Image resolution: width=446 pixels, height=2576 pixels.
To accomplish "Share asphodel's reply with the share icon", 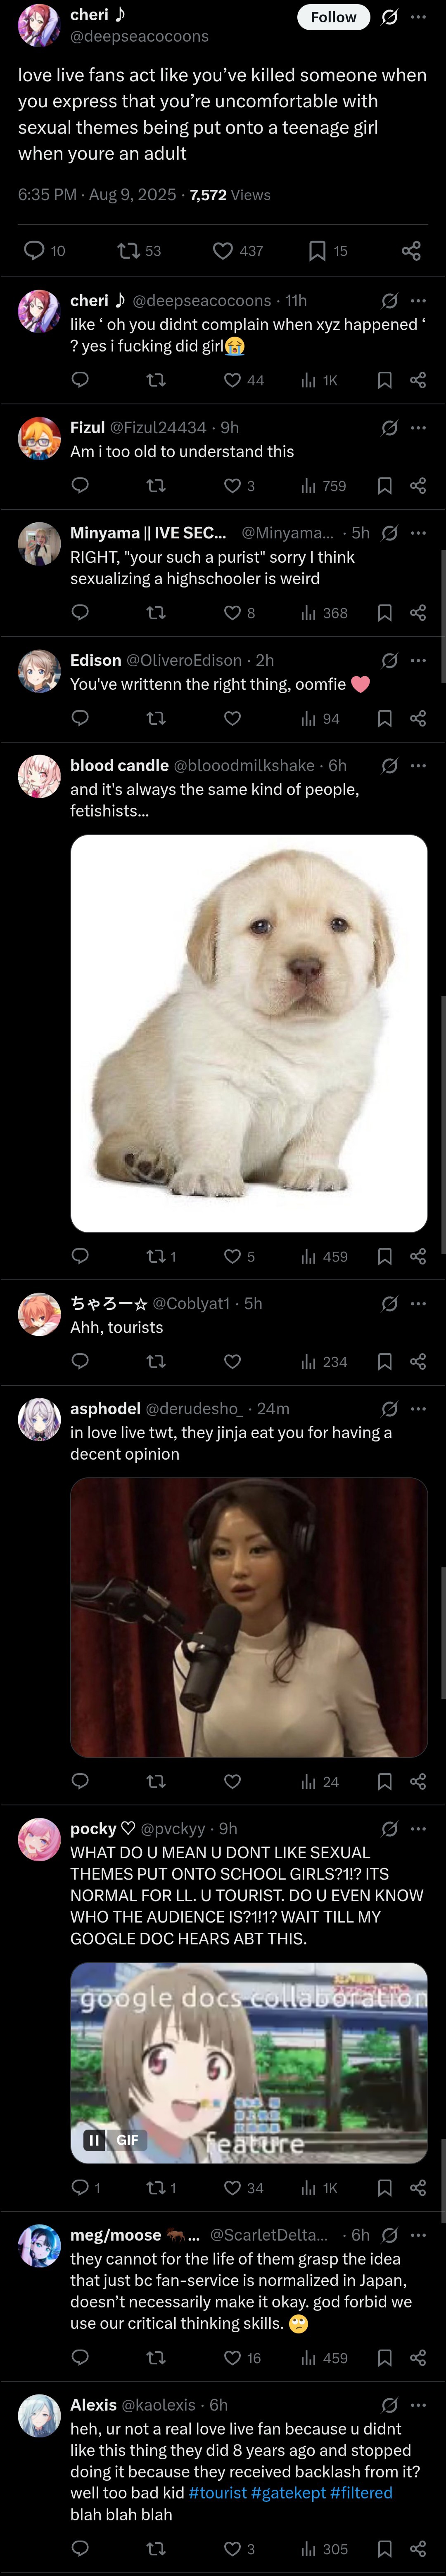I will point(418,1781).
